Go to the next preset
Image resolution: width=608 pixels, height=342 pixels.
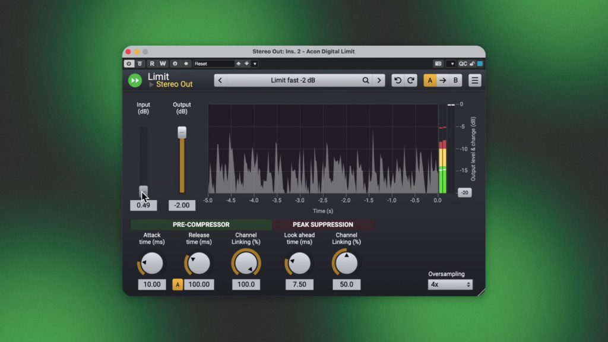[x=379, y=80]
